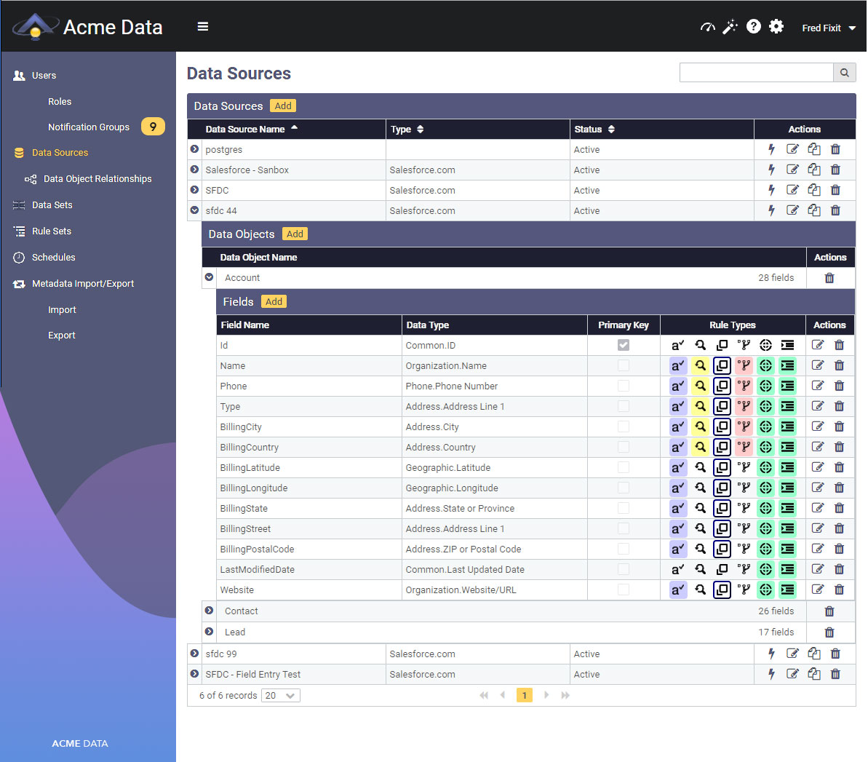
Task: Test connection for sfdc 99
Action: (x=771, y=654)
